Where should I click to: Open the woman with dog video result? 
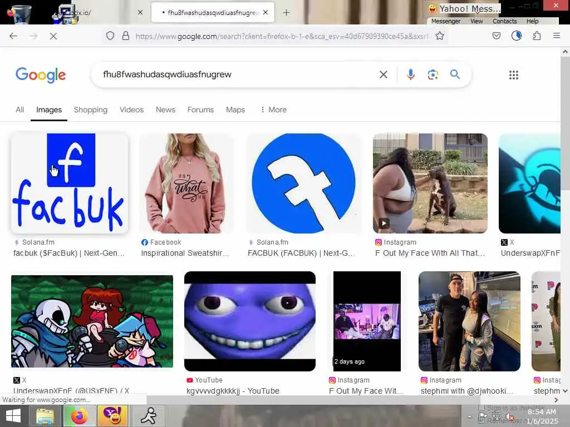[x=430, y=183]
